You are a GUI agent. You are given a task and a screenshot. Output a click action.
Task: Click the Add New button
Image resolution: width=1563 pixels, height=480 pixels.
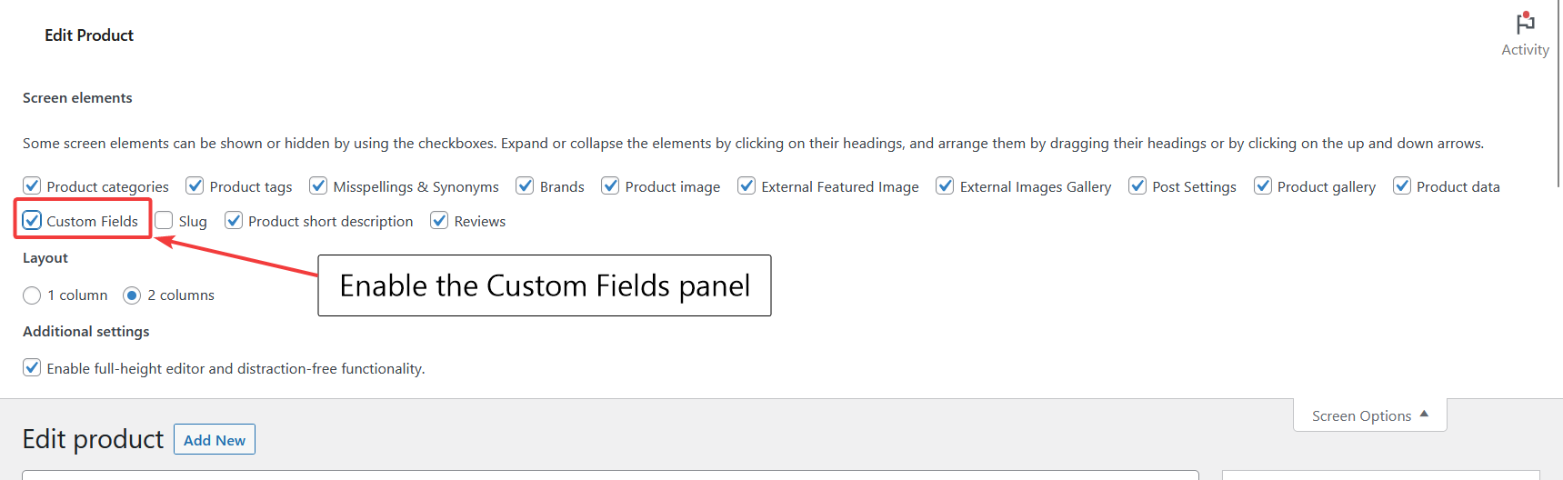click(x=215, y=439)
